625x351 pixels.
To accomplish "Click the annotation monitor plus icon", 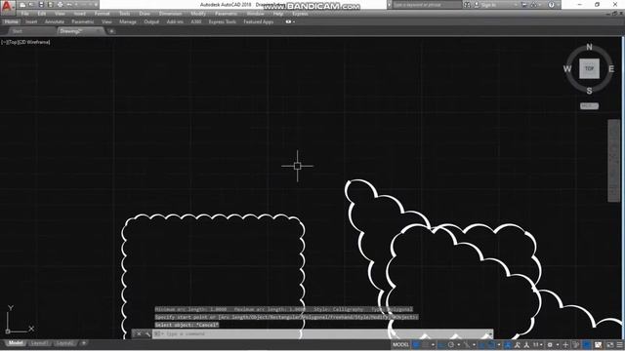I will coord(565,344).
